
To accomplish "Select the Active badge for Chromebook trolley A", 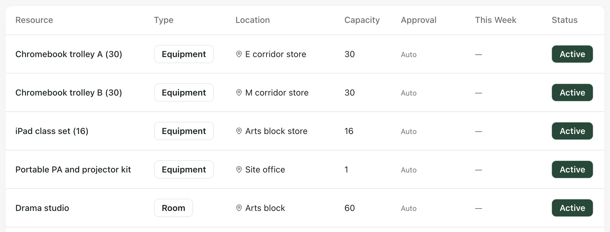I will pyautogui.click(x=572, y=54).
